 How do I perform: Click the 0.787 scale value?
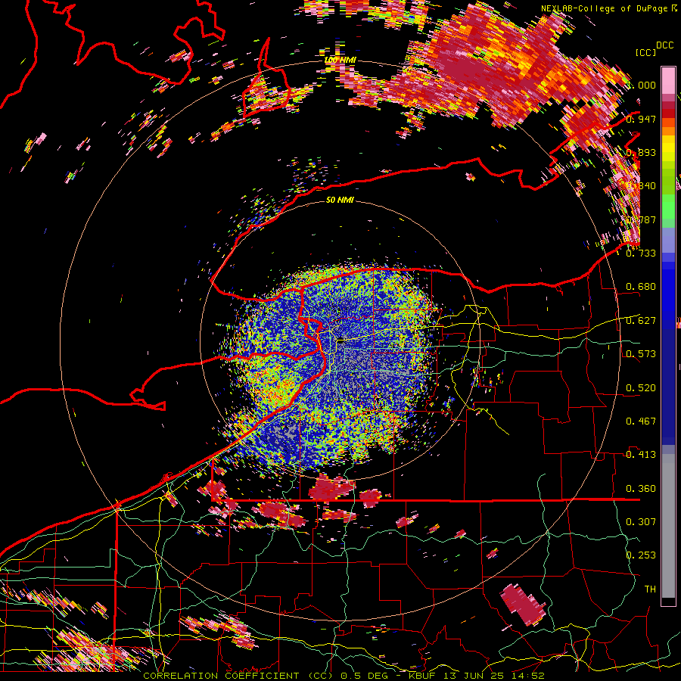click(x=641, y=219)
